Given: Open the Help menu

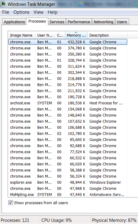Looking at the screenshot, I should click(x=53, y=12).
